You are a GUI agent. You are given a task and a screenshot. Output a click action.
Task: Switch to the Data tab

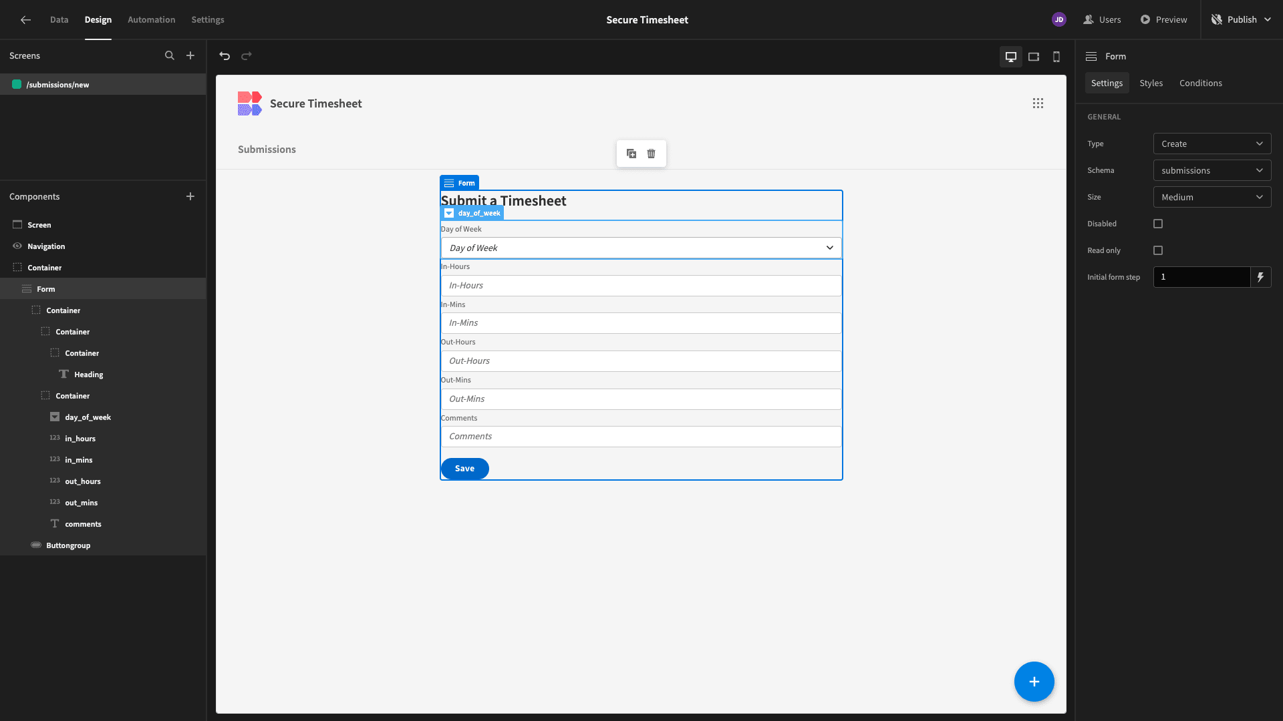pyautogui.click(x=59, y=20)
